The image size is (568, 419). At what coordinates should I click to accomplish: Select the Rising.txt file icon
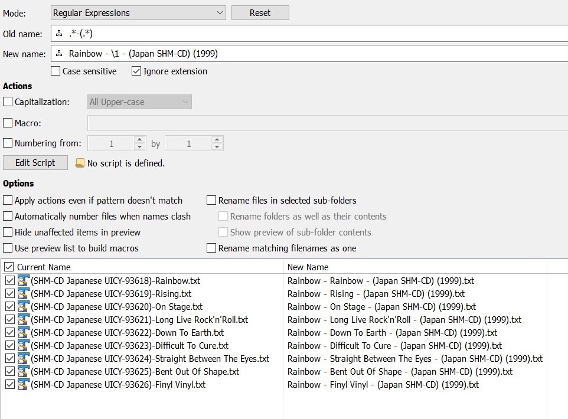tap(23, 294)
